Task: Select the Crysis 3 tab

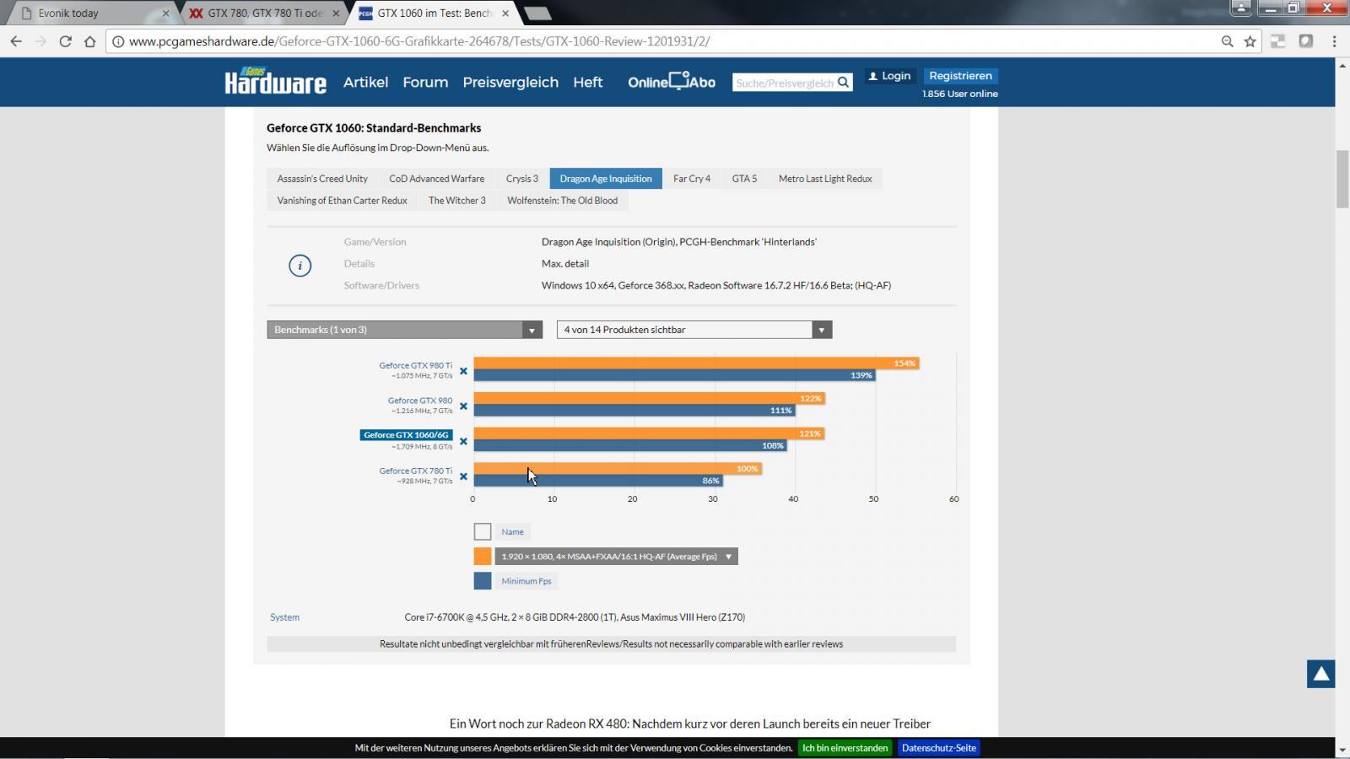Action: (x=521, y=179)
